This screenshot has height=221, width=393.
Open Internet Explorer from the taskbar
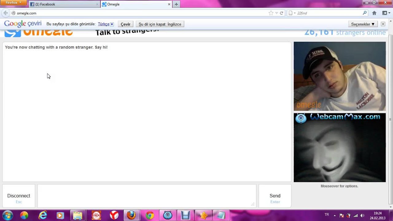42,215
